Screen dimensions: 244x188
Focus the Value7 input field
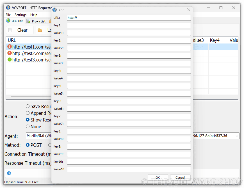129,124
